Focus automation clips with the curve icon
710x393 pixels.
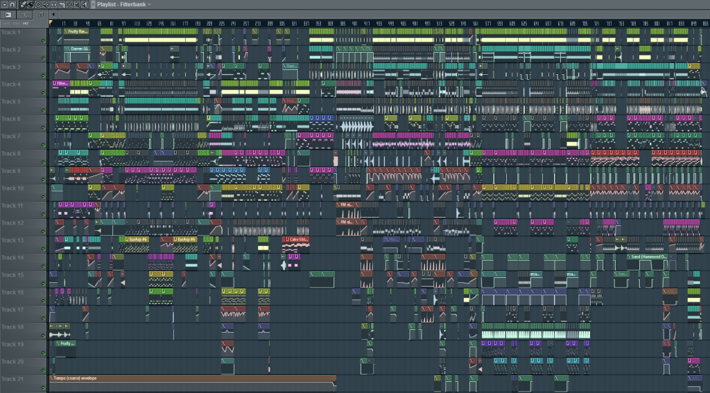click(24, 15)
